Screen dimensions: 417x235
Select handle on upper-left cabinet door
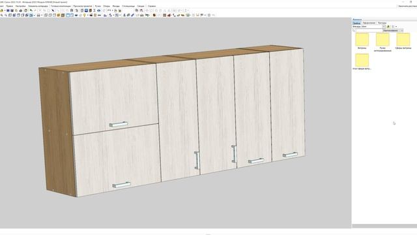click(x=119, y=125)
